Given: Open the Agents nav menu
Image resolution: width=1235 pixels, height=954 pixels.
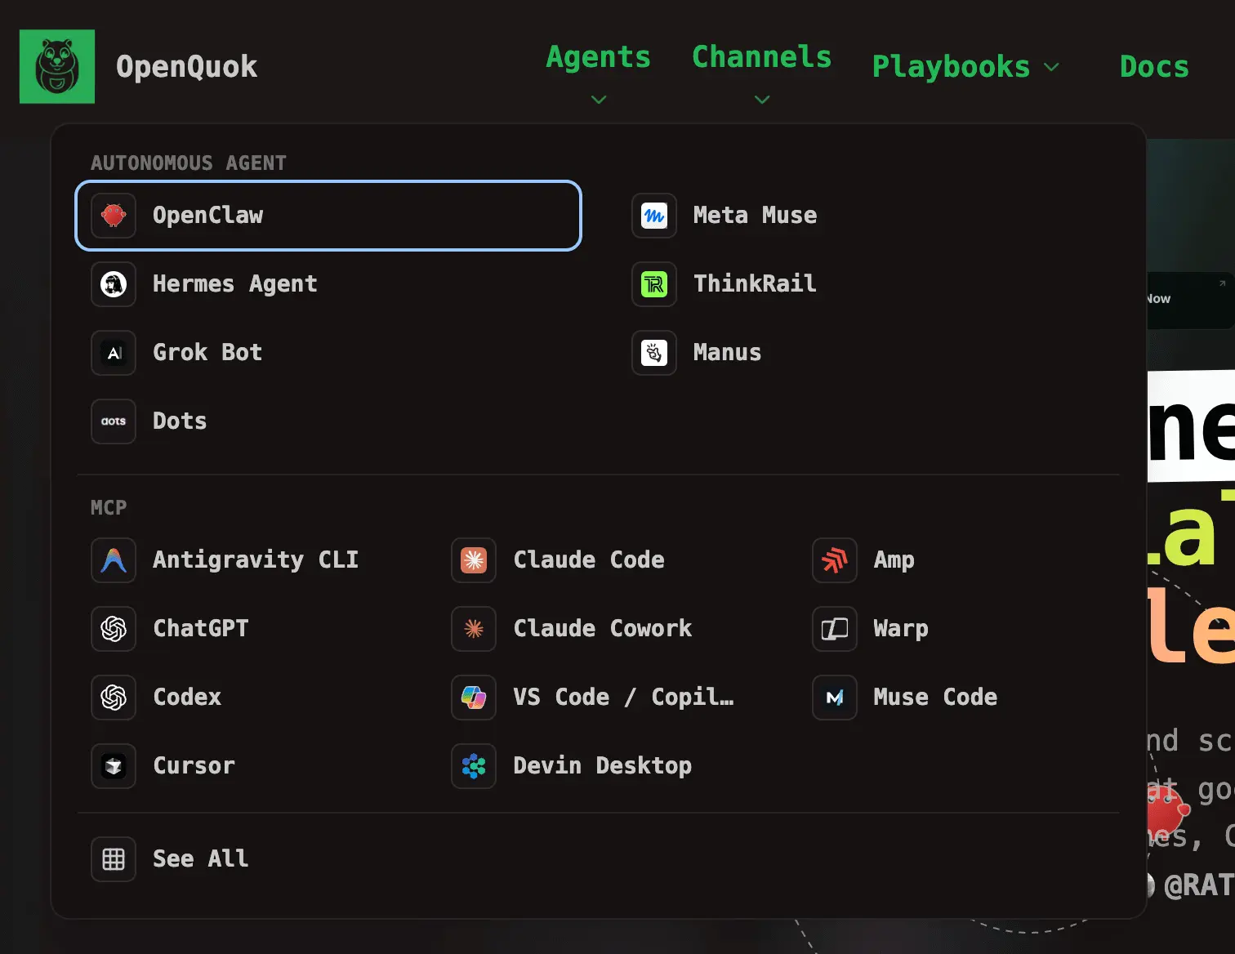Looking at the screenshot, I should coord(599,57).
